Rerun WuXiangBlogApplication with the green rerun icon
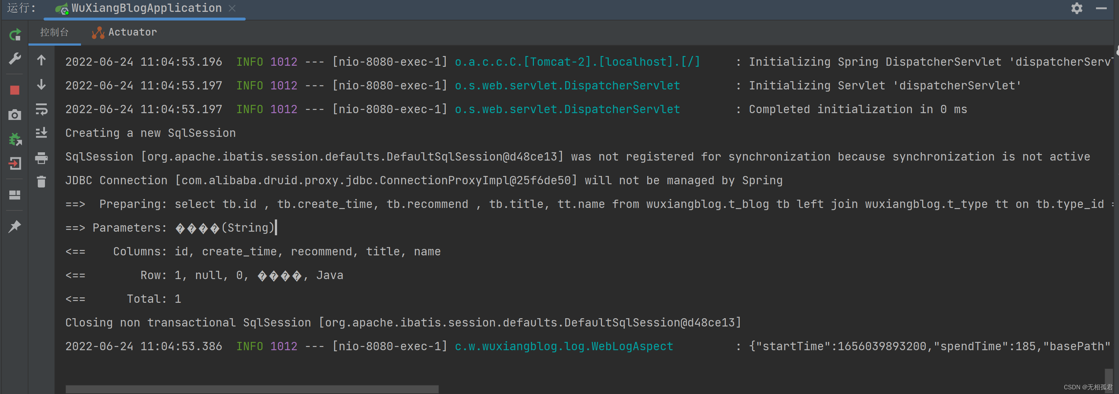Viewport: 1119px width, 394px height. tap(15, 34)
